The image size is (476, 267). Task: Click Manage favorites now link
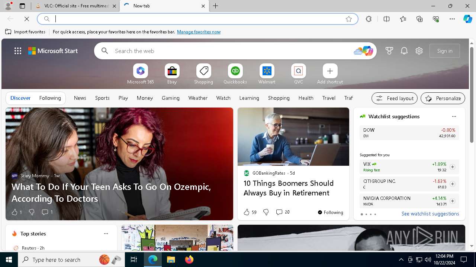pyautogui.click(x=199, y=32)
